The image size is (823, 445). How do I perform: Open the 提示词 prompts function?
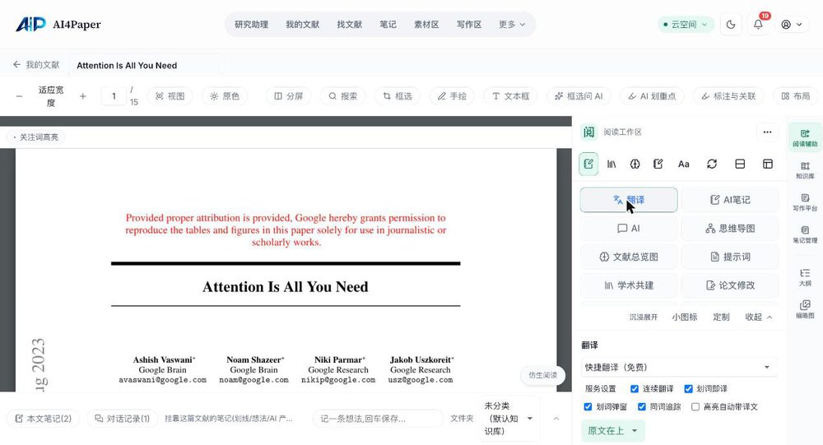click(x=729, y=257)
